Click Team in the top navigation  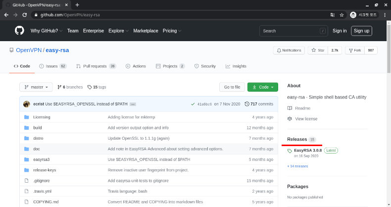point(73,31)
